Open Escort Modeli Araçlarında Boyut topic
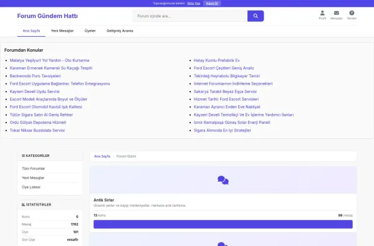Image resolution: width=374 pixels, height=246 pixels. [x=49, y=99]
